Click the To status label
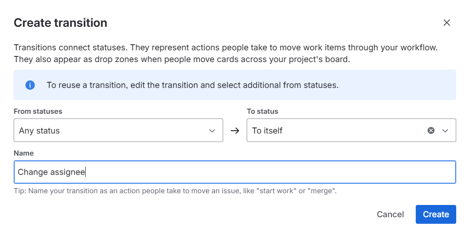 [262, 111]
